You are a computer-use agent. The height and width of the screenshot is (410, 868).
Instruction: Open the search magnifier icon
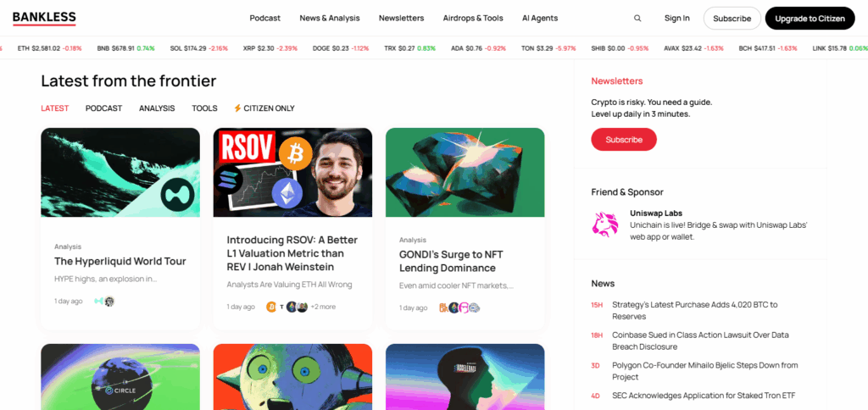tap(637, 19)
